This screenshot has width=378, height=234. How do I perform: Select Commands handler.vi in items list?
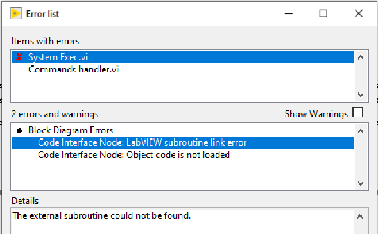[183, 70]
